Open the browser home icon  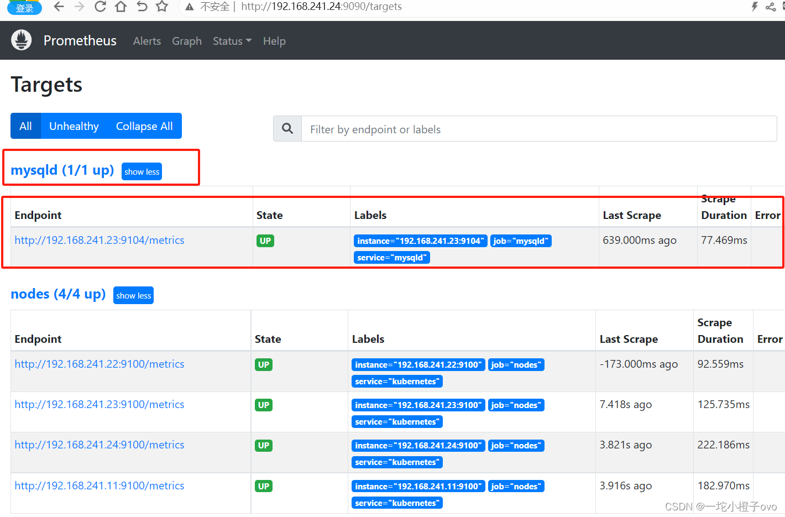click(121, 7)
